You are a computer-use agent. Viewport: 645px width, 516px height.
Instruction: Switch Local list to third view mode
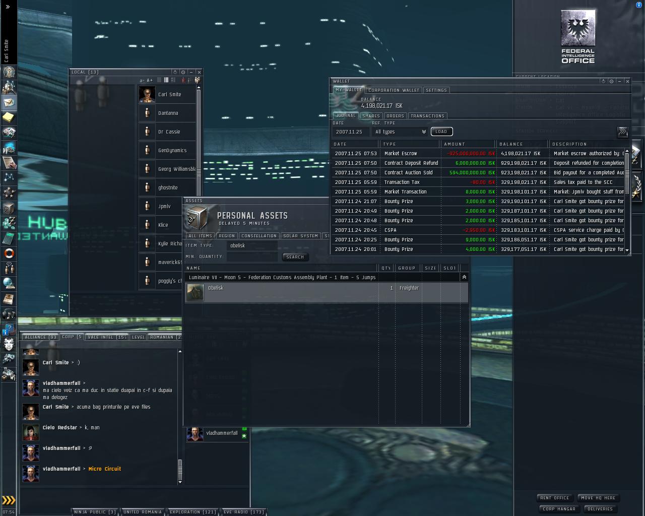(x=173, y=80)
